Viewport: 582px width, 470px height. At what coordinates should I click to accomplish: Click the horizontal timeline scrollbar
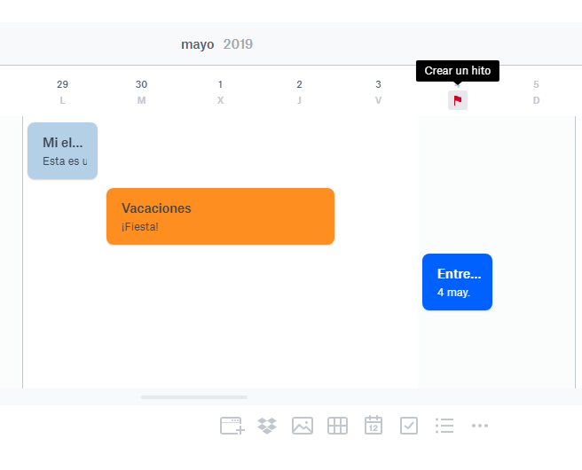194,397
